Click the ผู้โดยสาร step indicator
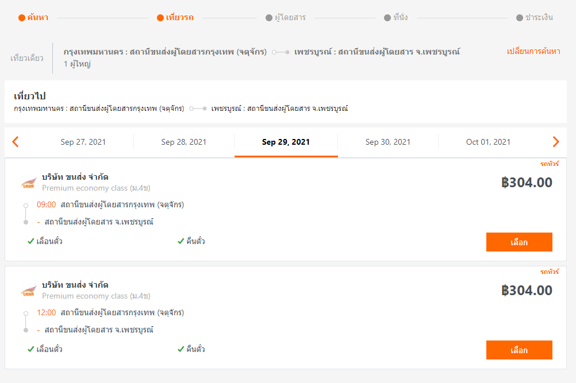The image size is (576, 383). click(286, 18)
